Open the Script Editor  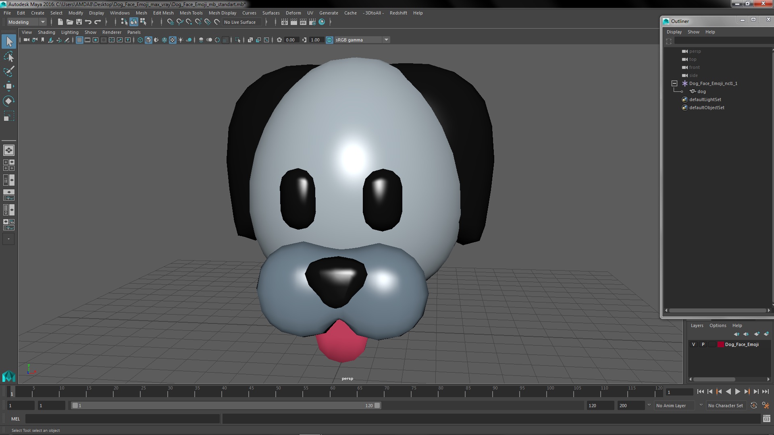[766, 419]
